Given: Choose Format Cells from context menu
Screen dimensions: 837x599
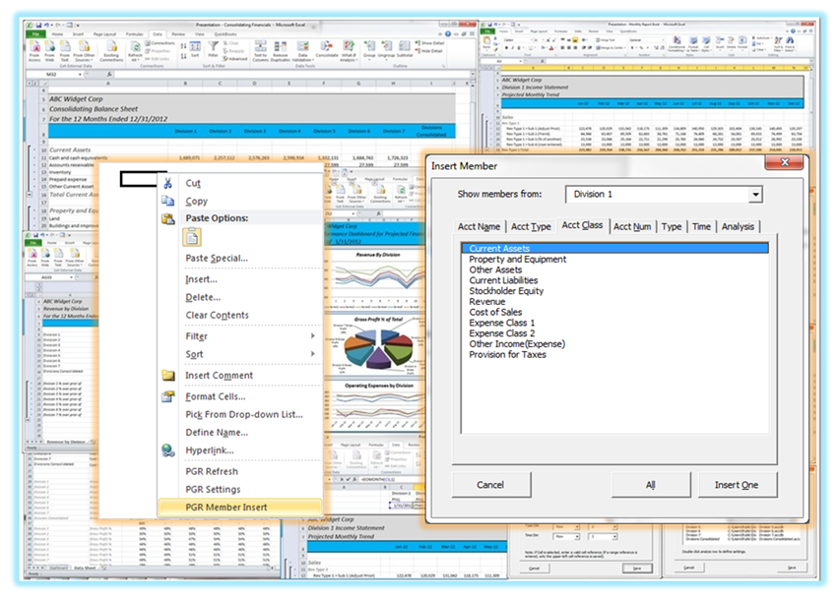Looking at the screenshot, I should pyautogui.click(x=240, y=396).
